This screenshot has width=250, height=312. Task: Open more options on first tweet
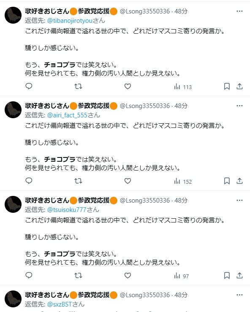point(239,11)
